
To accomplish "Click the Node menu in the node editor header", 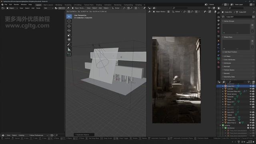I will pos(38,8).
